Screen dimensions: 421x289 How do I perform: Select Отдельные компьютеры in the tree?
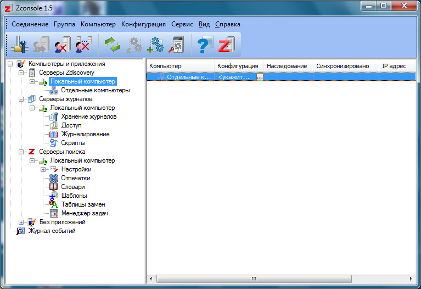96,90
